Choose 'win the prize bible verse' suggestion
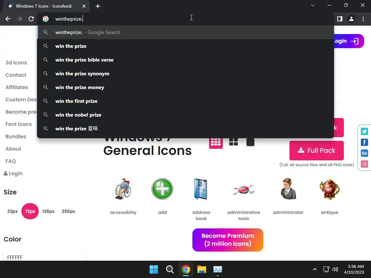The height and width of the screenshot is (278, 371). point(185,60)
